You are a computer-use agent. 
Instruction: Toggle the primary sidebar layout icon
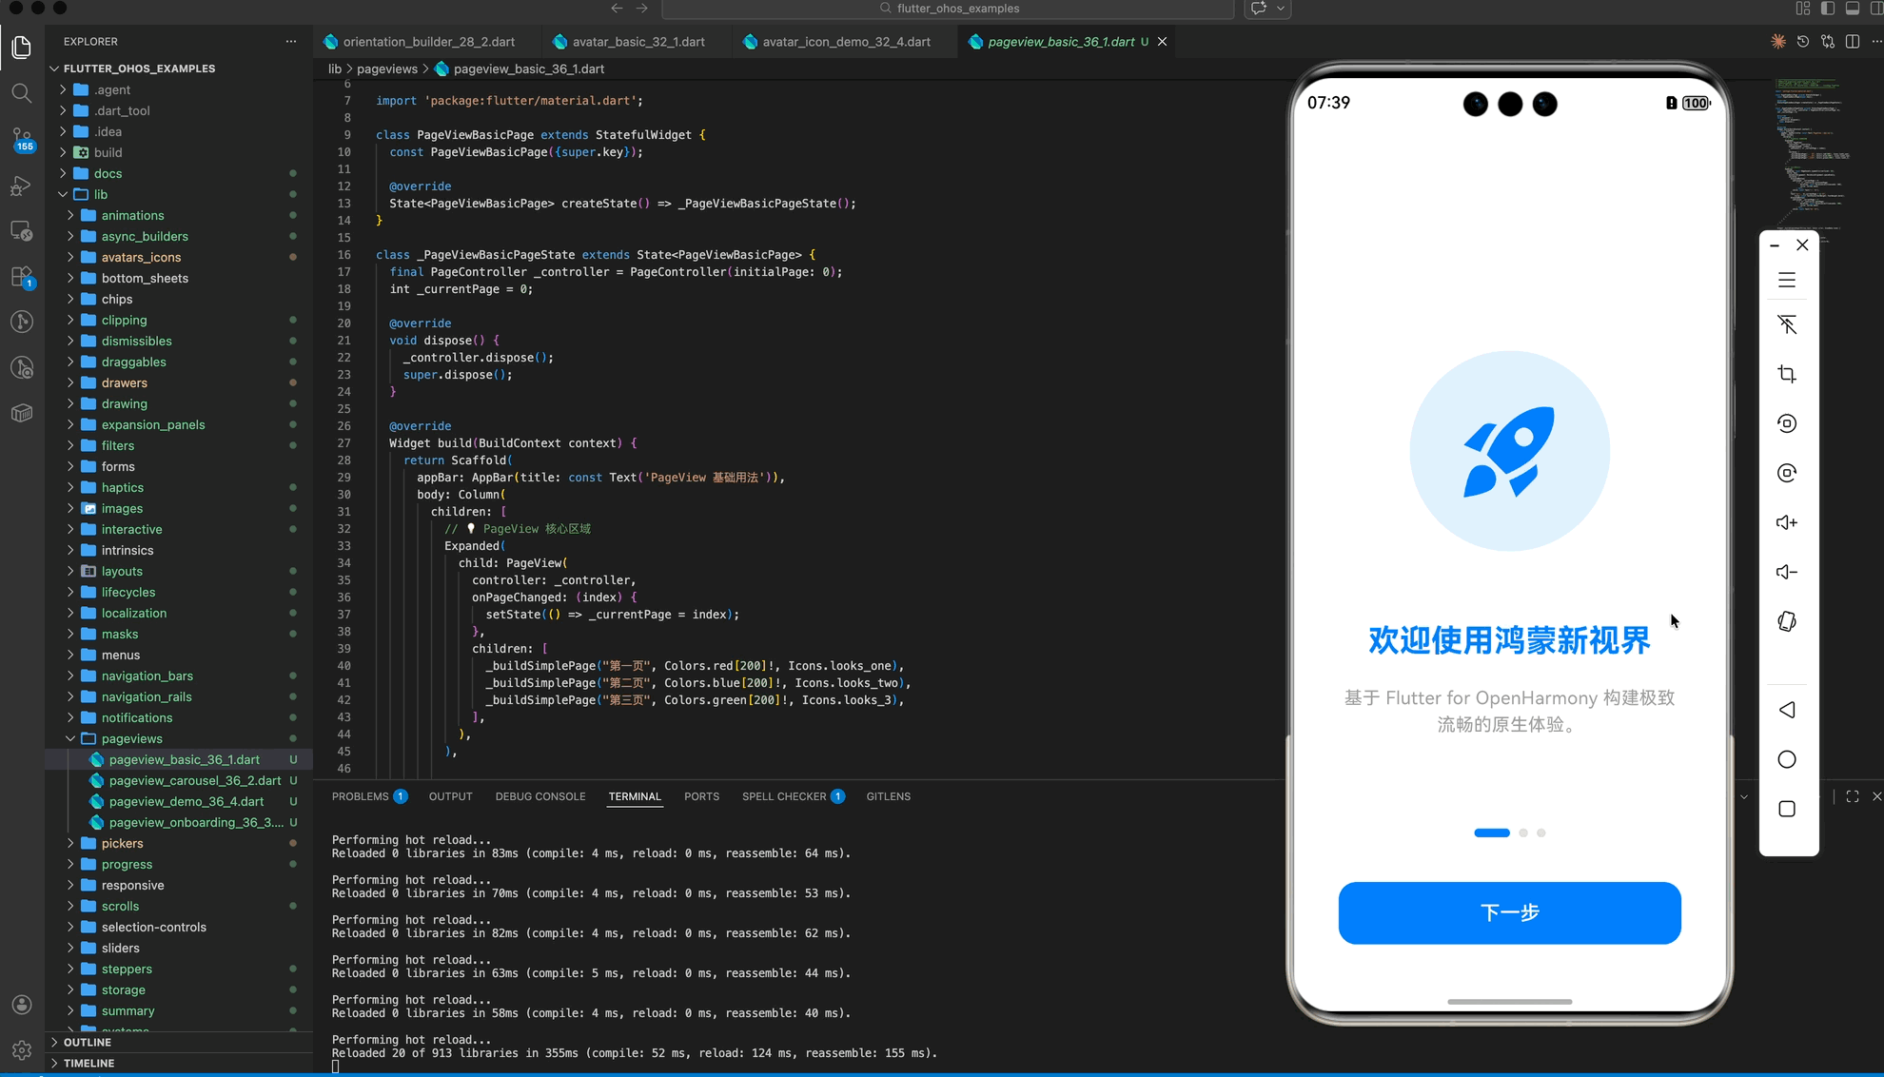coord(1827,9)
